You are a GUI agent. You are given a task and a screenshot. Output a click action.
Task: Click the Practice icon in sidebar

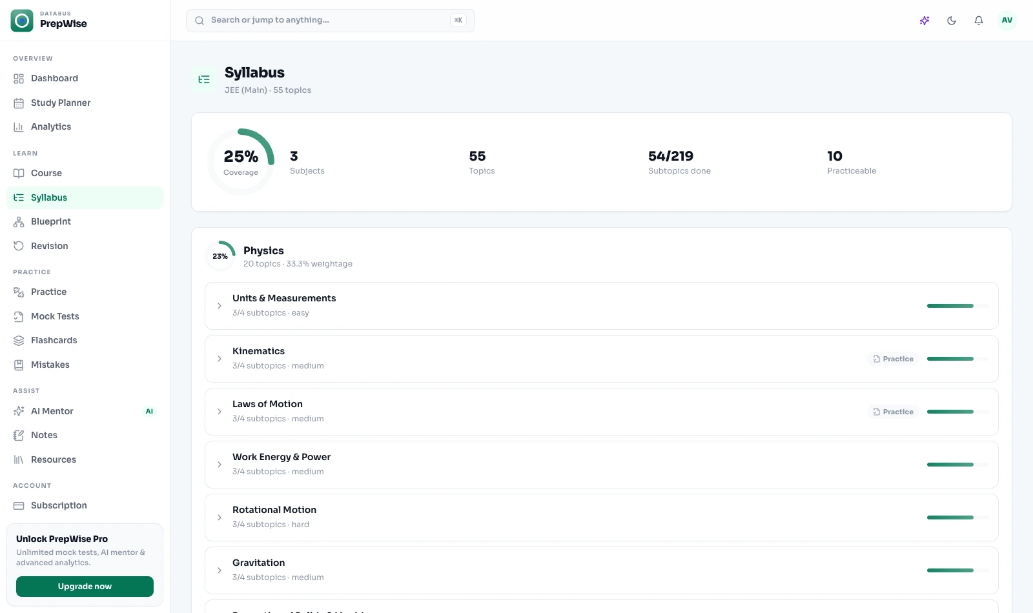(x=19, y=292)
